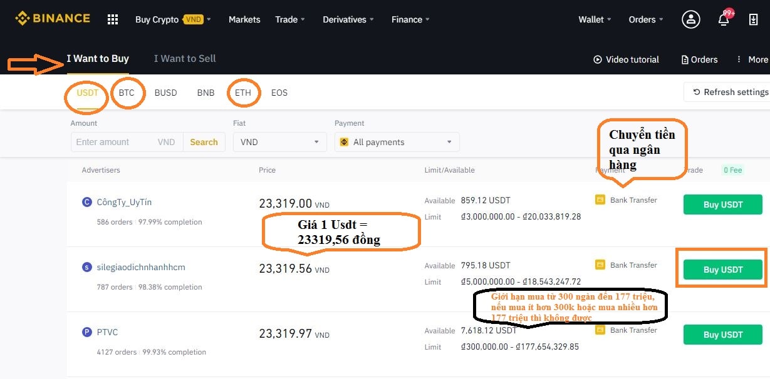Click available amount 859.12 USDT
The width and height of the screenshot is (770, 379).
(486, 201)
